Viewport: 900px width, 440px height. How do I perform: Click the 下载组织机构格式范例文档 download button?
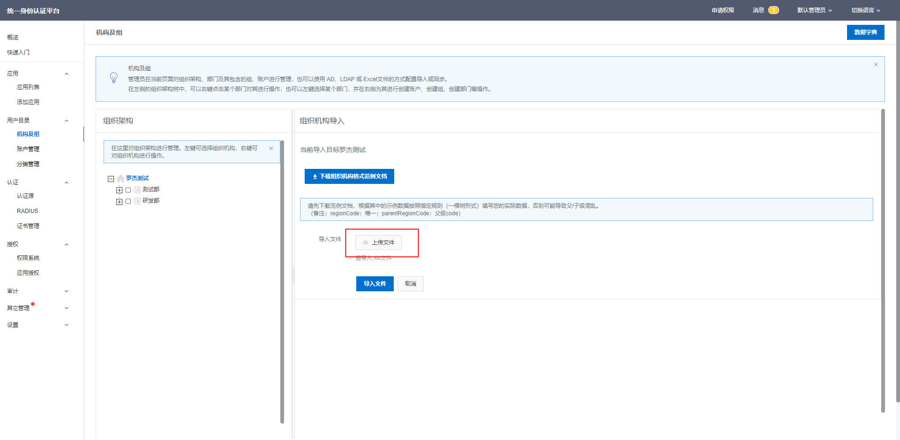(349, 176)
